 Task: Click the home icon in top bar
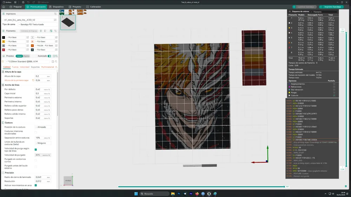(4, 7)
